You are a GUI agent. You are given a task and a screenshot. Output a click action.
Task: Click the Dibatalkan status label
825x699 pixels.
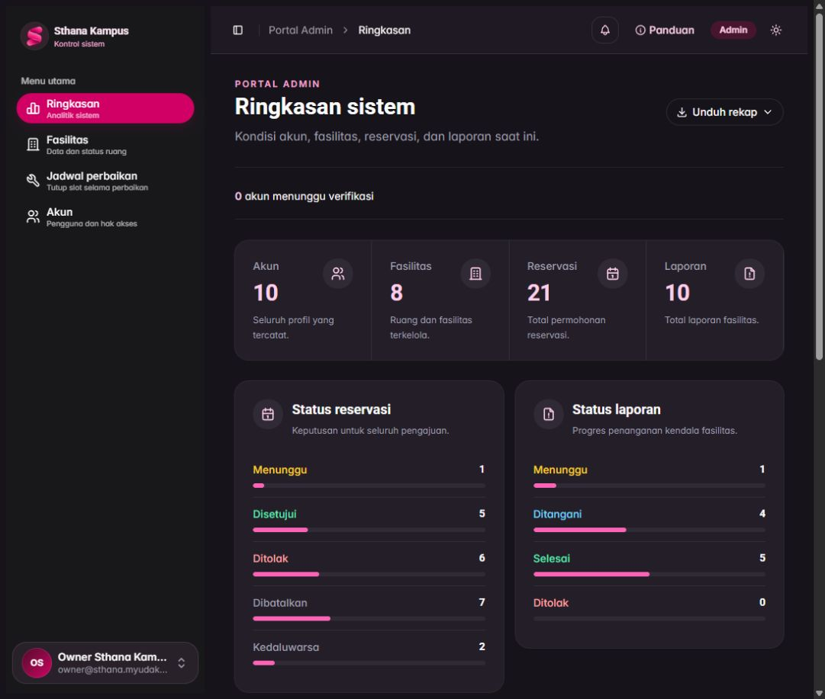point(280,603)
